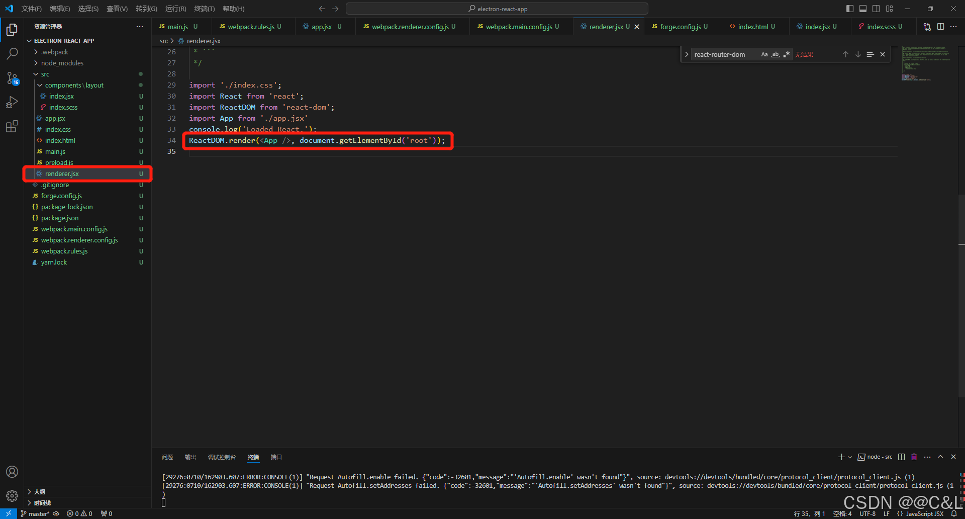Close the terminal panel

953,457
